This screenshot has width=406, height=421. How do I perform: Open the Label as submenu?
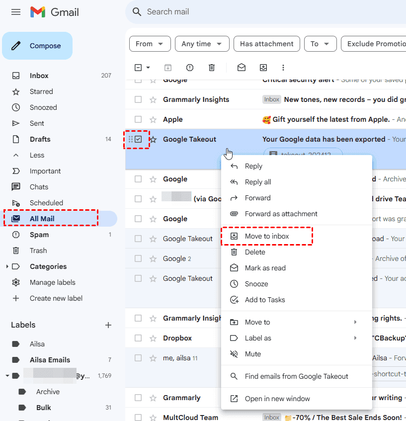point(297,338)
